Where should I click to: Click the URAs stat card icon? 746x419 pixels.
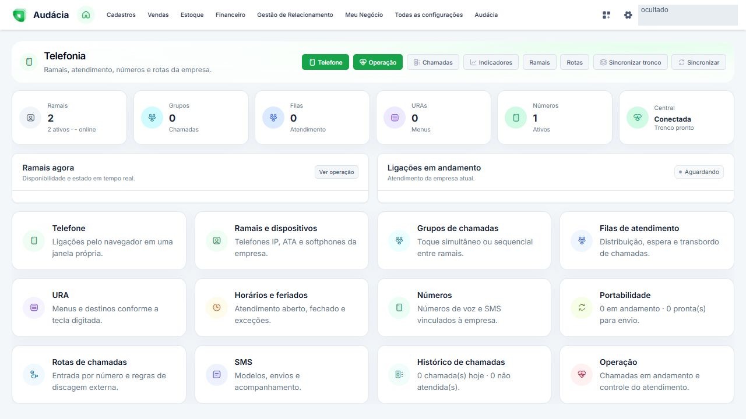tap(395, 118)
